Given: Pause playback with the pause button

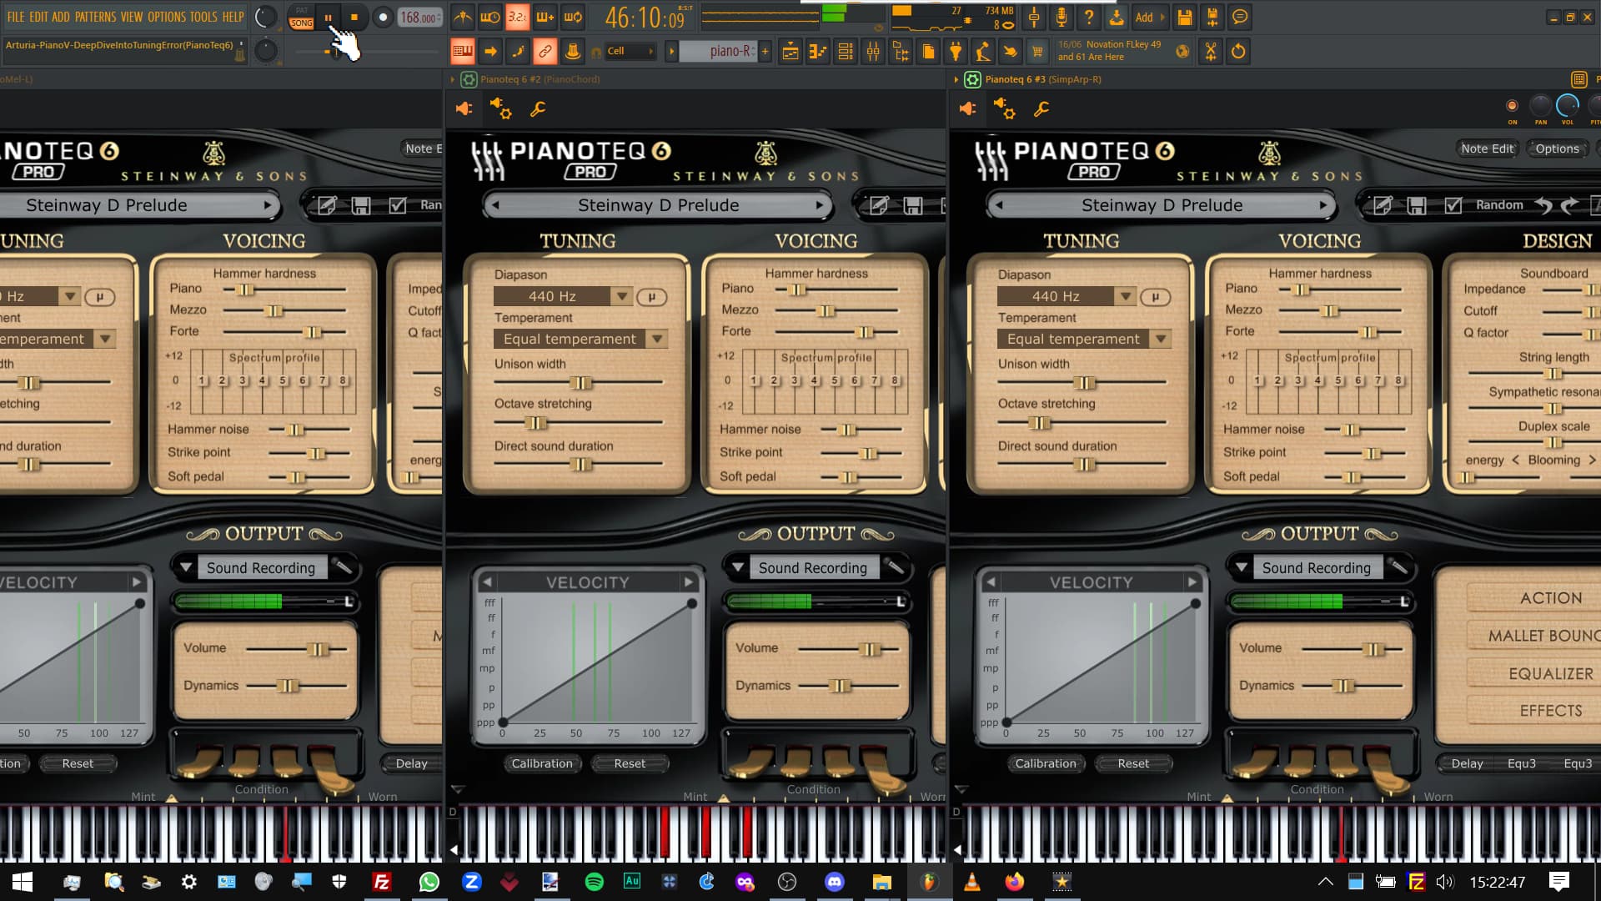Looking at the screenshot, I should click(x=329, y=17).
